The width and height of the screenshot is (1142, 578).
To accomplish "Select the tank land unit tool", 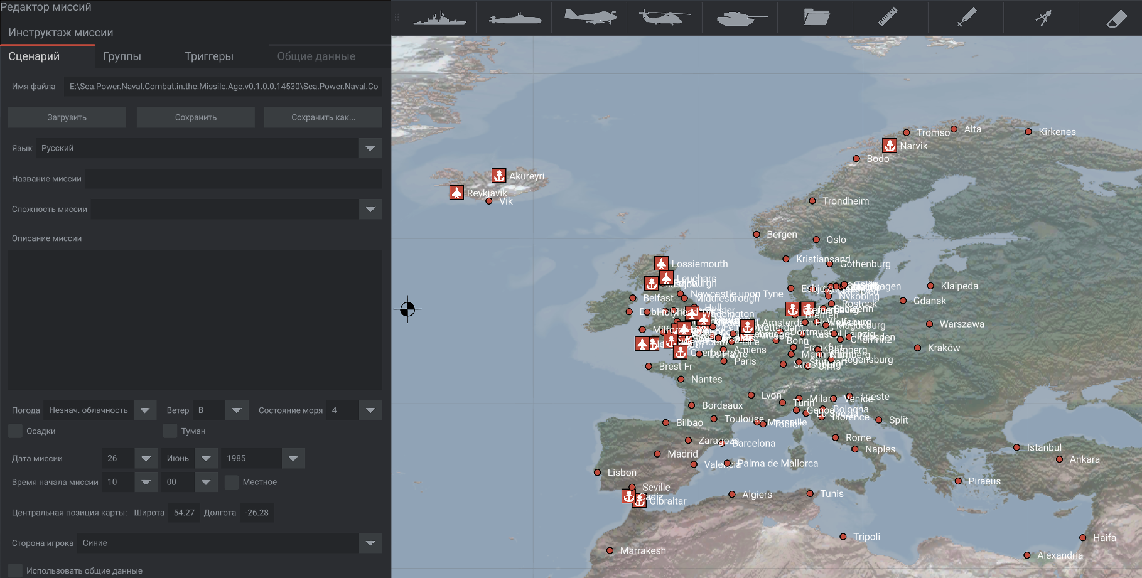I will [741, 18].
